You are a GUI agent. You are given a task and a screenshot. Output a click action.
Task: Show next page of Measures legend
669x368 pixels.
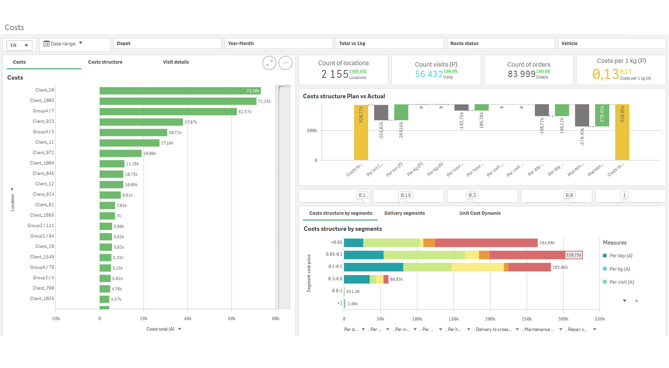(625, 301)
